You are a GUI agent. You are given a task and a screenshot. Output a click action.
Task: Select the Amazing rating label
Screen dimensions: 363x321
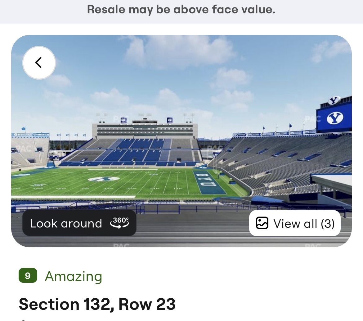click(x=74, y=276)
